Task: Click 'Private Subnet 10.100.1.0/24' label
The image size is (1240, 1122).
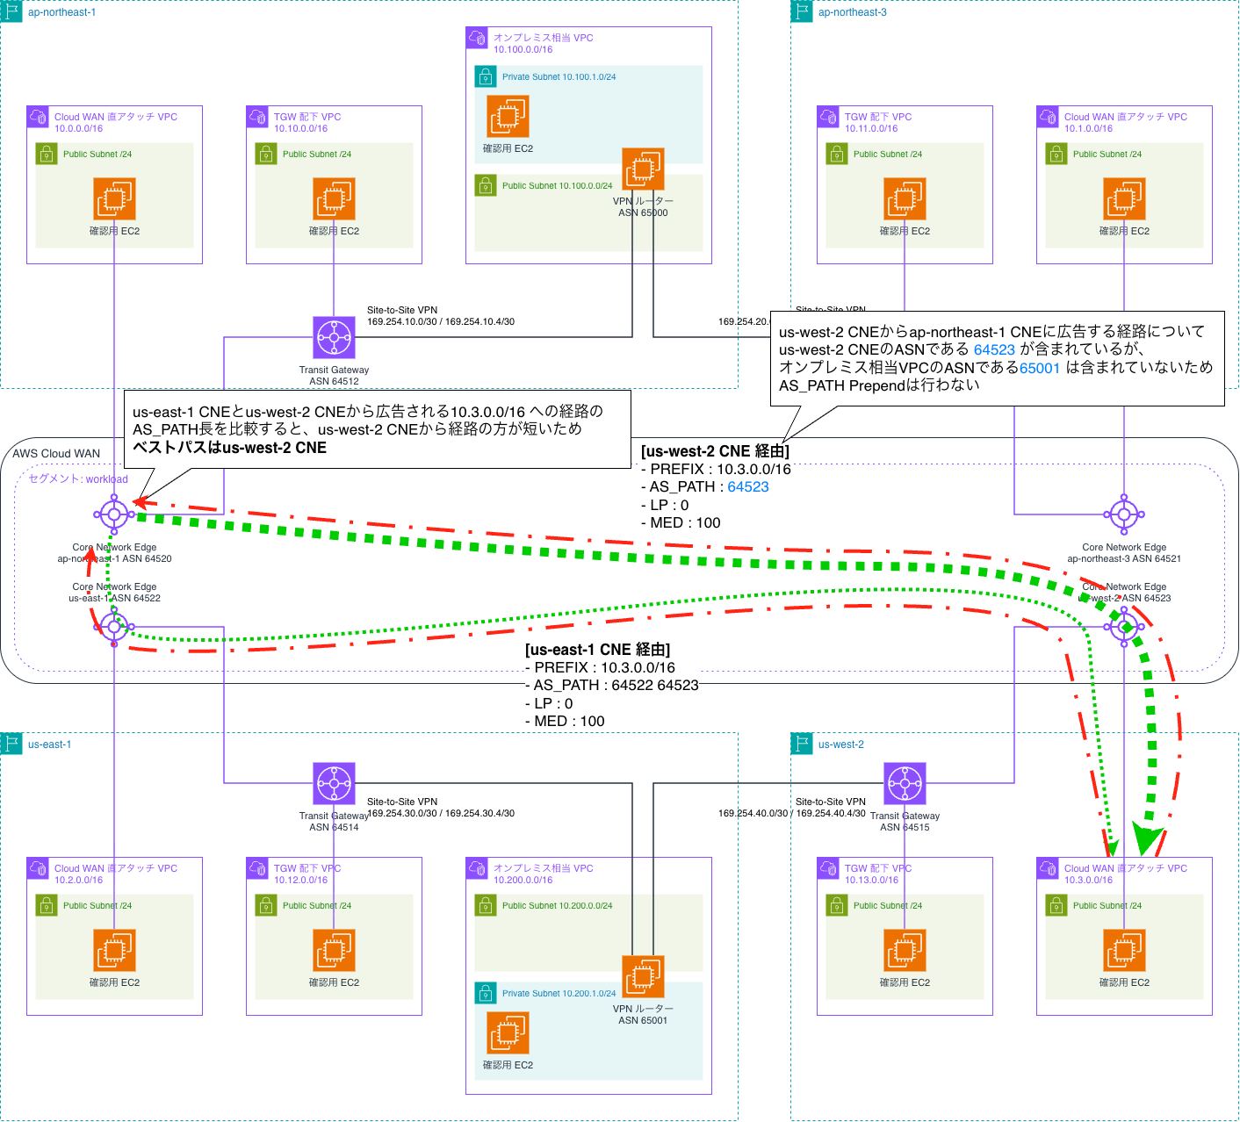Action: click(559, 77)
